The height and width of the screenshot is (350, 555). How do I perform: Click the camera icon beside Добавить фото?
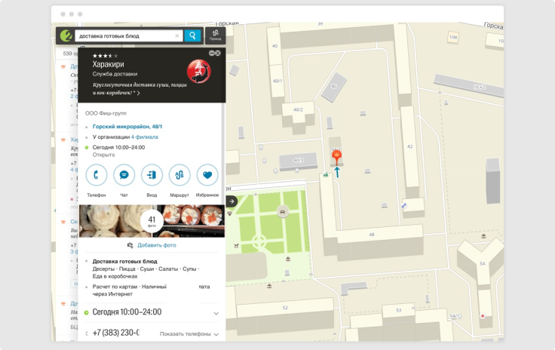(130, 245)
